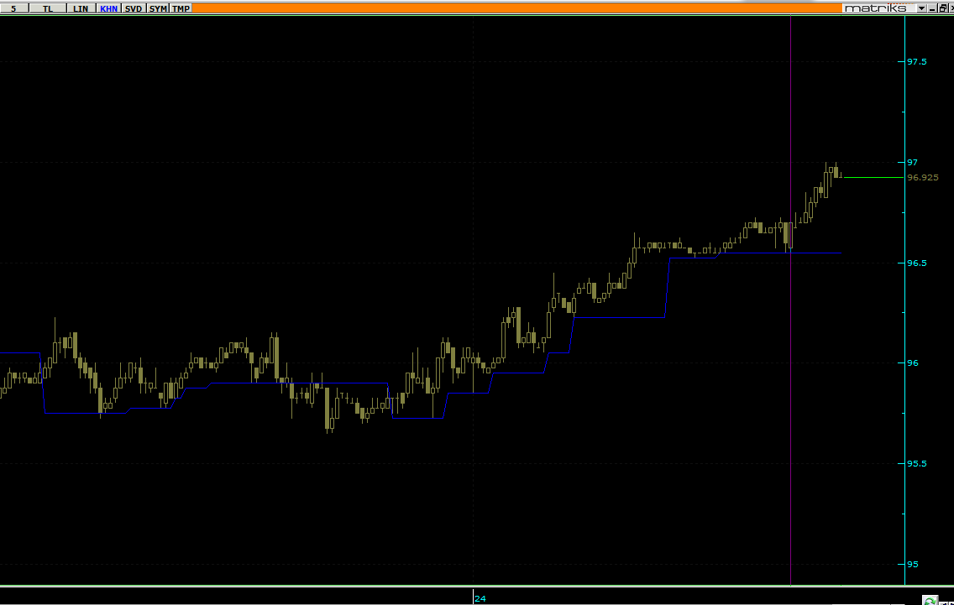Click the 96 price axis label

(x=912, y=363)
